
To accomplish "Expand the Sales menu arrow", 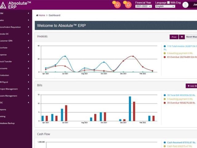I will click(28, 20).
